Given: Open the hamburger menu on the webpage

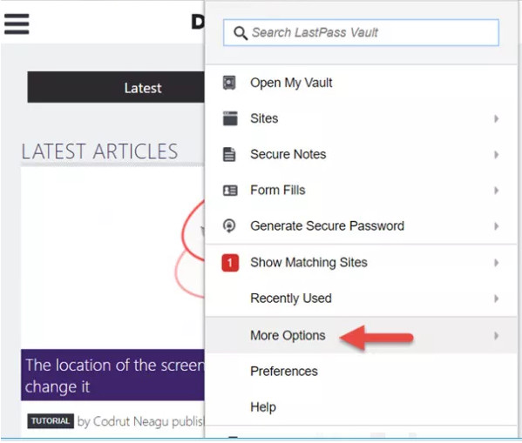Looking at the screenshot, I should point(17,24).
